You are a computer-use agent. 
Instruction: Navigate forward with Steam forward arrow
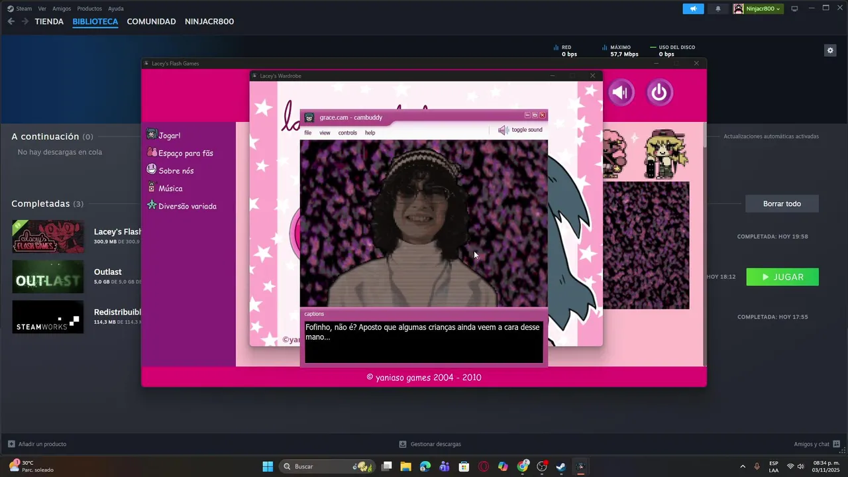tap(25, 21)
